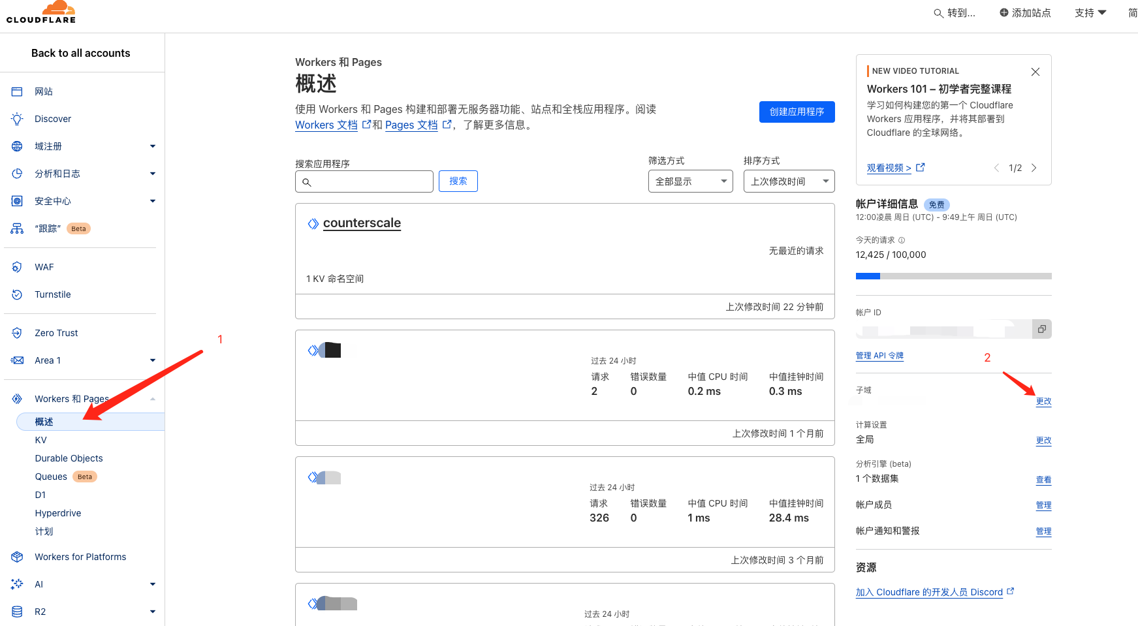The width and height of the screenshot is (1138, 626).
Task: Open Workers for Platforms
Action: point(80,557)
